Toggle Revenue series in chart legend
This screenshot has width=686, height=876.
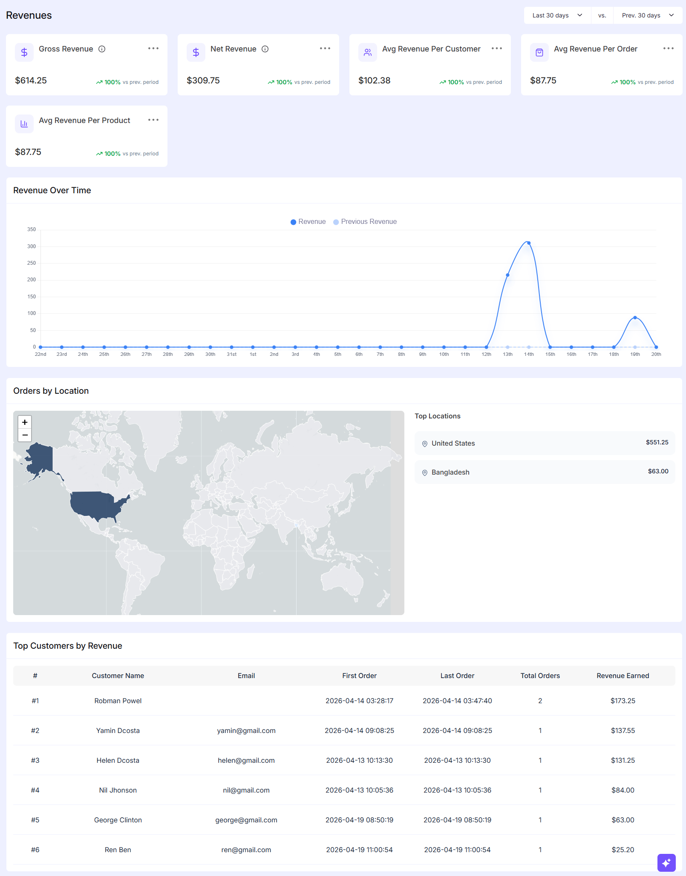pyautogui.click(x=308, y=222)
